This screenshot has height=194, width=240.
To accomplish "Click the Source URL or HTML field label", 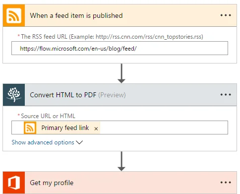I will pyautogui.click(x=48, y=116).
